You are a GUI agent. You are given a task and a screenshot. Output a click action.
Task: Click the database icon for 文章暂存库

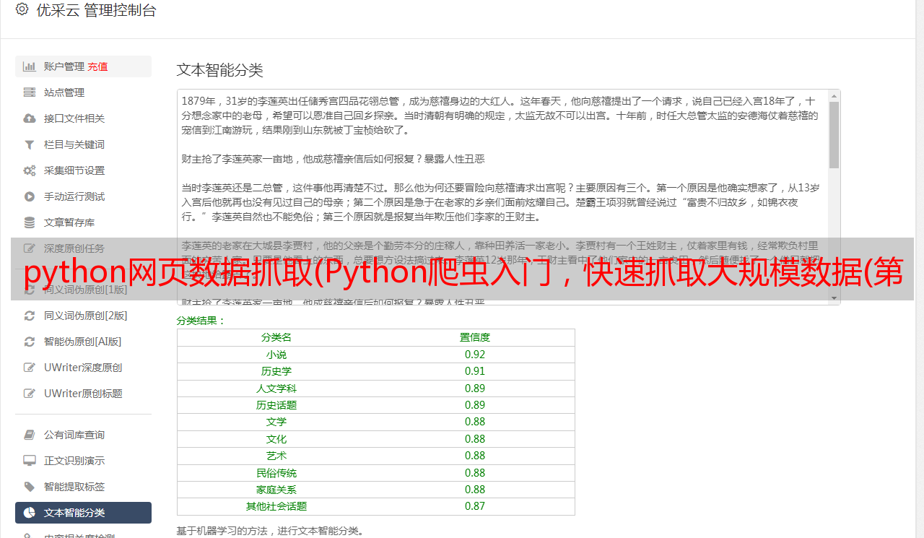pyautogui.click(x=30, y=222)
